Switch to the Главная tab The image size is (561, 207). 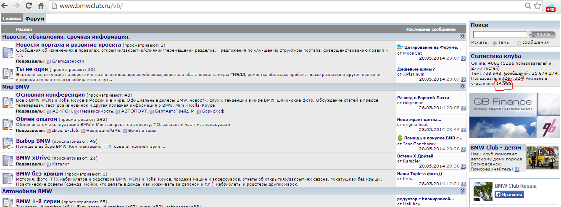12,18
